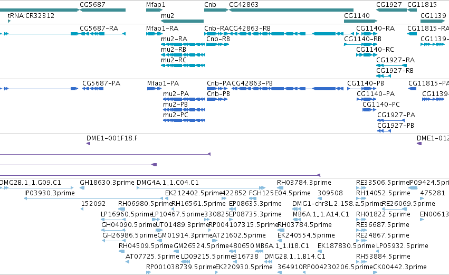
Task: Click the CG1140-PA protein label
Action: click(376, 94)
